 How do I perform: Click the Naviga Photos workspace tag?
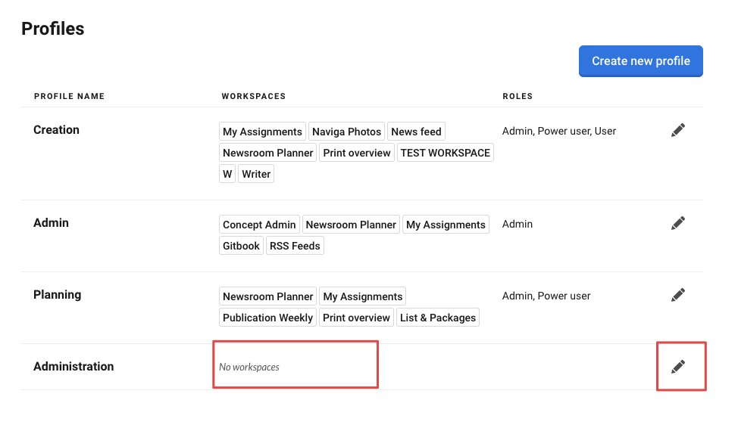(x=346, y=132)
